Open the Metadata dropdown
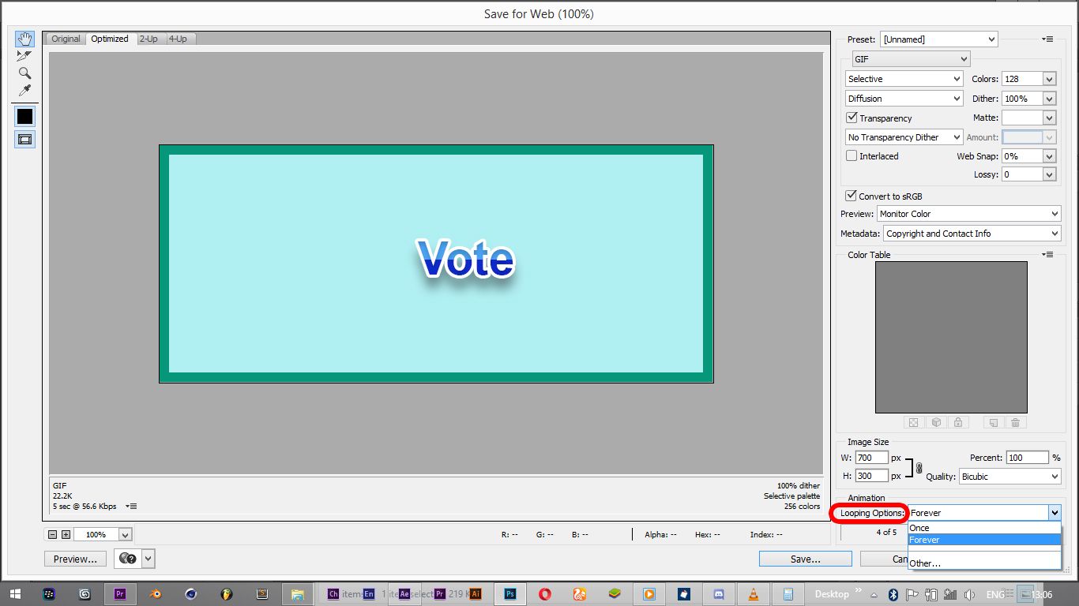The height and width of the screenshot is (606, 1079). (972, 234)
